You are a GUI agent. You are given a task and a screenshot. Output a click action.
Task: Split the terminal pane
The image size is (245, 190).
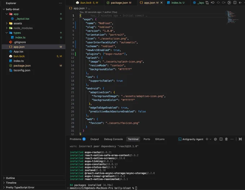coord(221,139)
